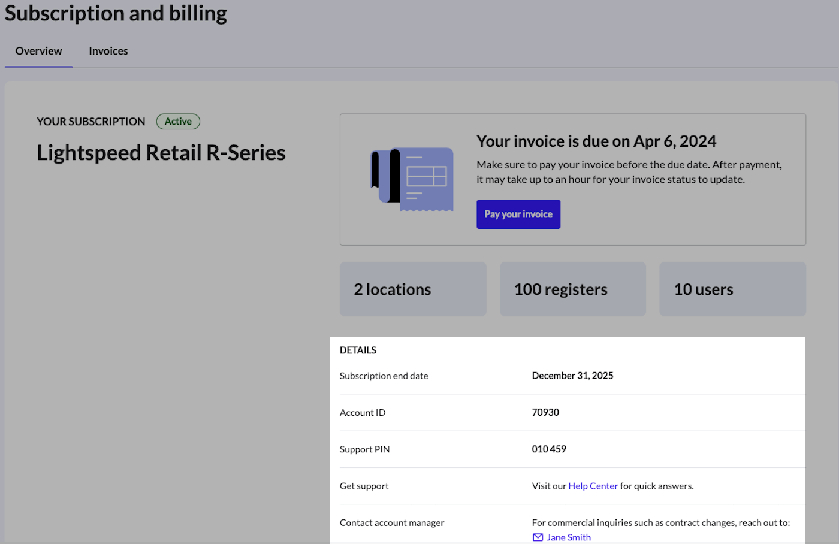
Task: Click the YOUR SUBSCRIPTION label
Action: point(91,122)
